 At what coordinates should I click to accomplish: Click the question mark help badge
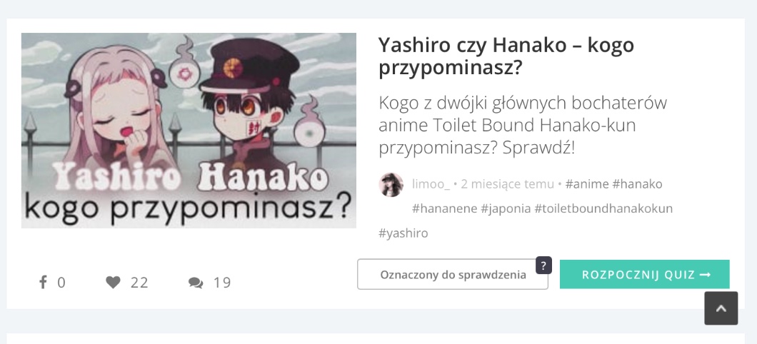tap(543, 265)
